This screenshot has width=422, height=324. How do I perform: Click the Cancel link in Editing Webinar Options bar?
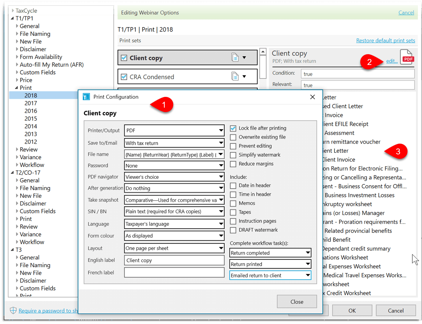coord(406,13)
